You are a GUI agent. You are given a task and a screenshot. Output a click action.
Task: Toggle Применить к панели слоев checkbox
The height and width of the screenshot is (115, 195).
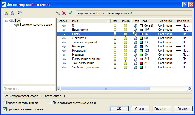click(5, 109)
